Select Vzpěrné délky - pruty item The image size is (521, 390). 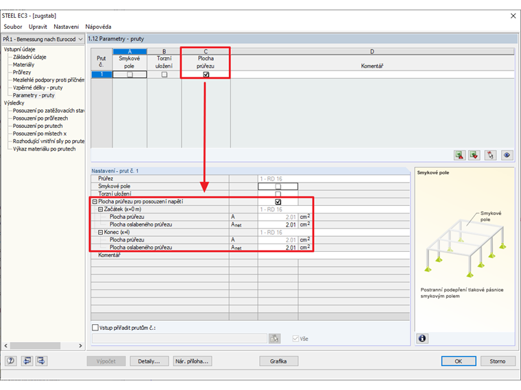pos(38,88)
